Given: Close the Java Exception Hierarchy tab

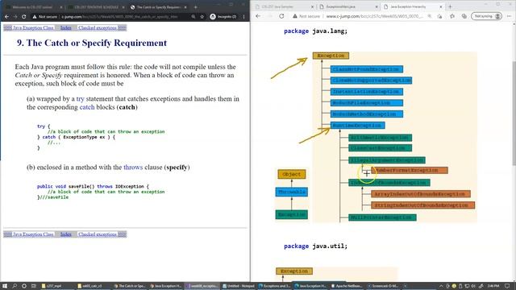Looking at the screenshot, I should [x=441, y=6].
